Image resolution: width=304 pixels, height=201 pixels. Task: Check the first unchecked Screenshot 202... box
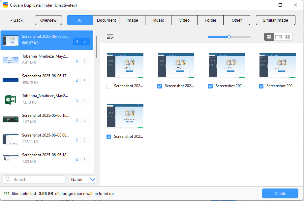point(109,86)
